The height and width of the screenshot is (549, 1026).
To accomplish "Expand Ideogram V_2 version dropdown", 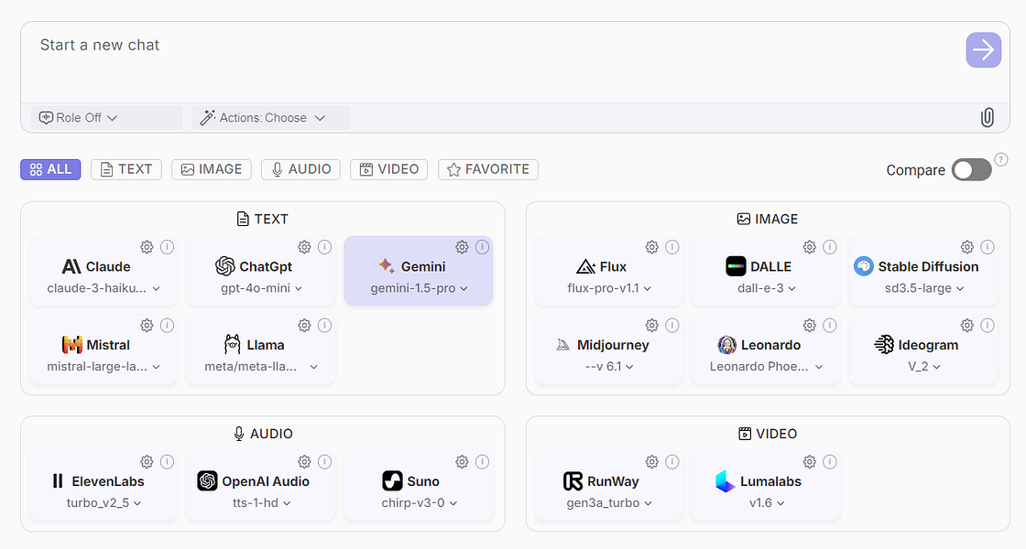I will click(924, 367).
